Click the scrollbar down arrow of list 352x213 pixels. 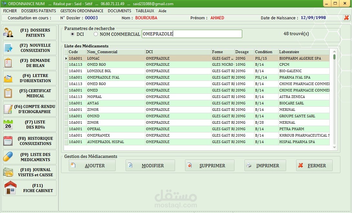[x=334, y=147]
